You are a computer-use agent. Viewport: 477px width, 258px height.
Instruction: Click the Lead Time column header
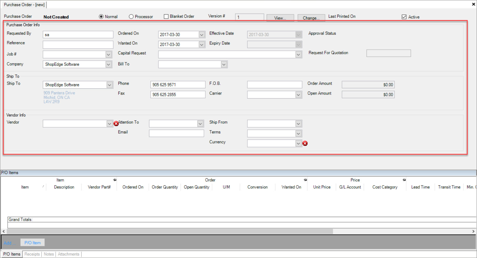click(420, 187)
